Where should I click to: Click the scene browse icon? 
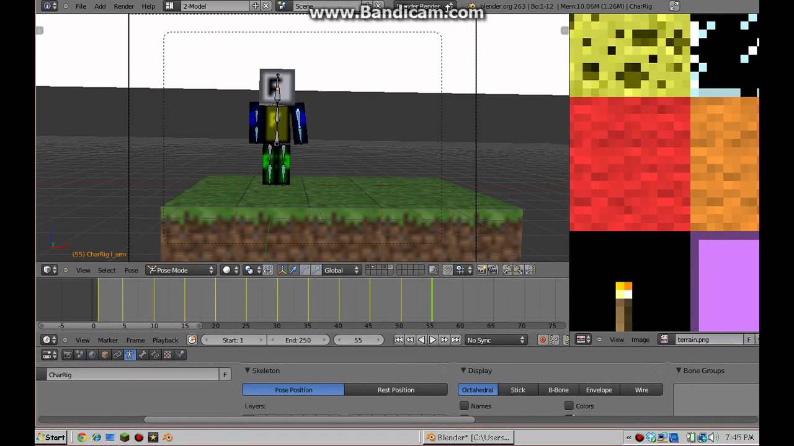point(282,6)
